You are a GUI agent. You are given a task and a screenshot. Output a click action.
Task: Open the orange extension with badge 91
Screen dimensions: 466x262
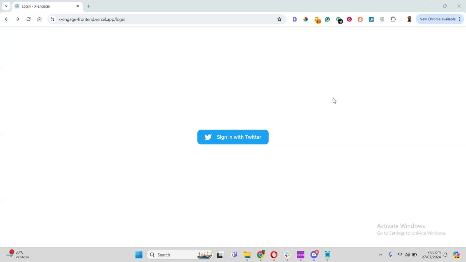[317, 20]
